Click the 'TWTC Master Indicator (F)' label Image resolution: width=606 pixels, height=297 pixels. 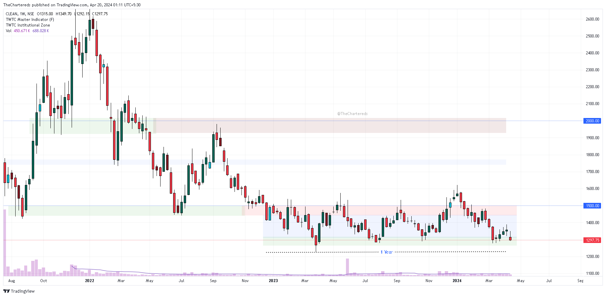click(x=30, y=20)
